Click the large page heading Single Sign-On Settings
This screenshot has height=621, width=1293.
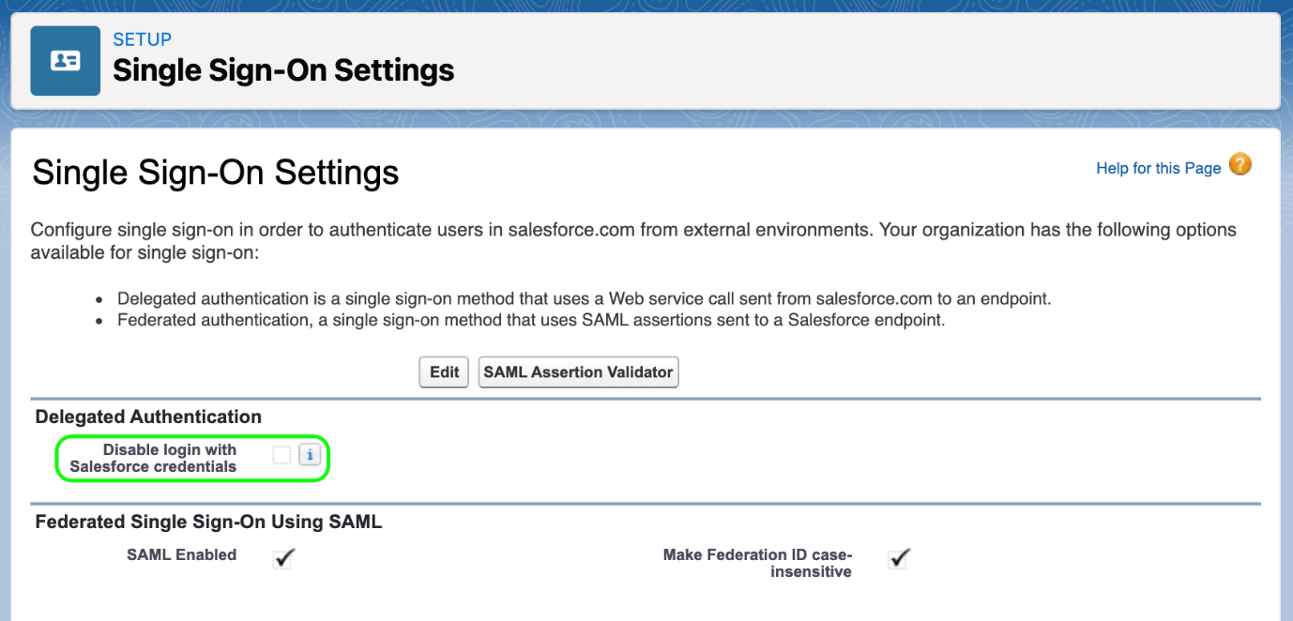(x=216, y=173)
